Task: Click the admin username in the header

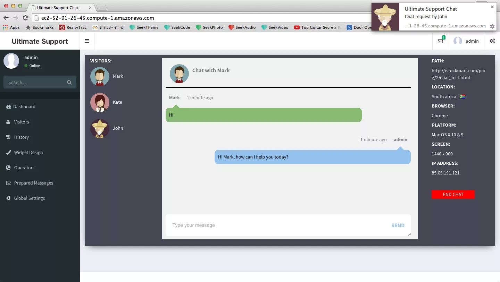Action: (x=472, y=41)
